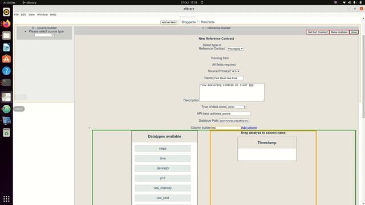The height and width of the screenshot is (205, 365).
Task: Click the 'Datatypes available' heading
Action: [164, 137]
